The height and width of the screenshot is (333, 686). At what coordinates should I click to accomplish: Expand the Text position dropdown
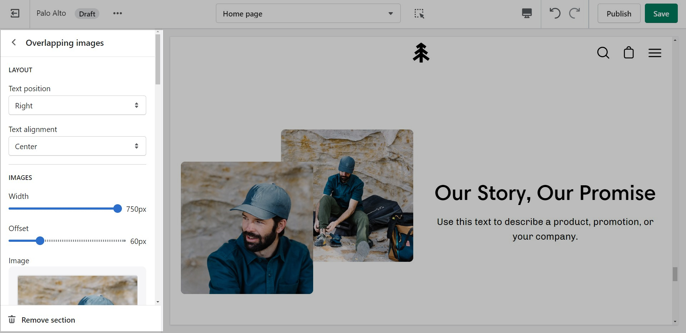pyautogui.click(x=77, y=106)
